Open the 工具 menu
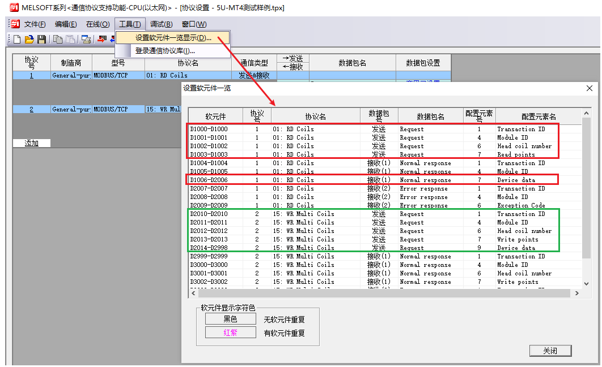The image size is (602, 367). (131, 24)
